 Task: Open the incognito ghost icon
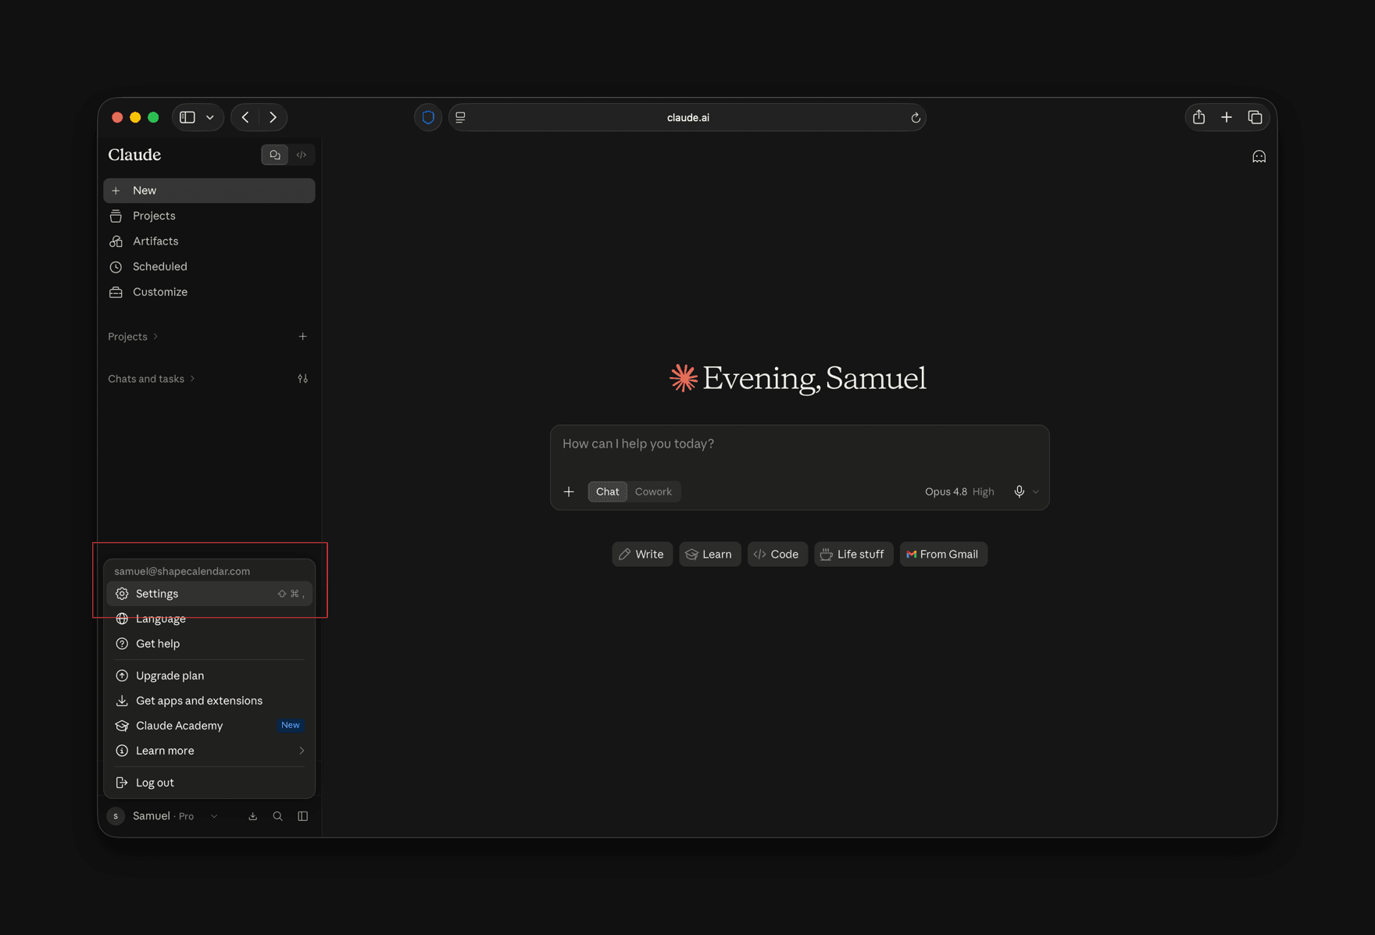click(x=1259, y=157)
